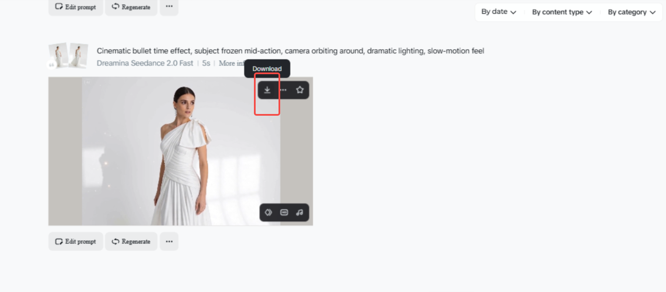
Task: Open the more options menu below the video
Action: click(x=169, y=242)
